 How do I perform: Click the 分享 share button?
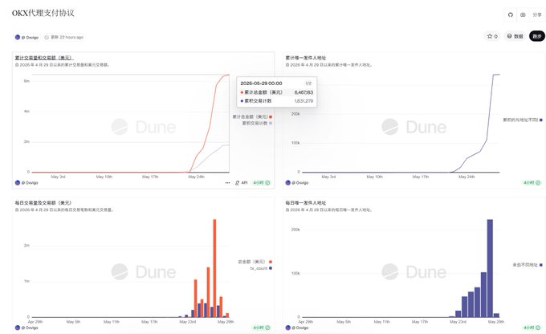(x=537, y=15)
